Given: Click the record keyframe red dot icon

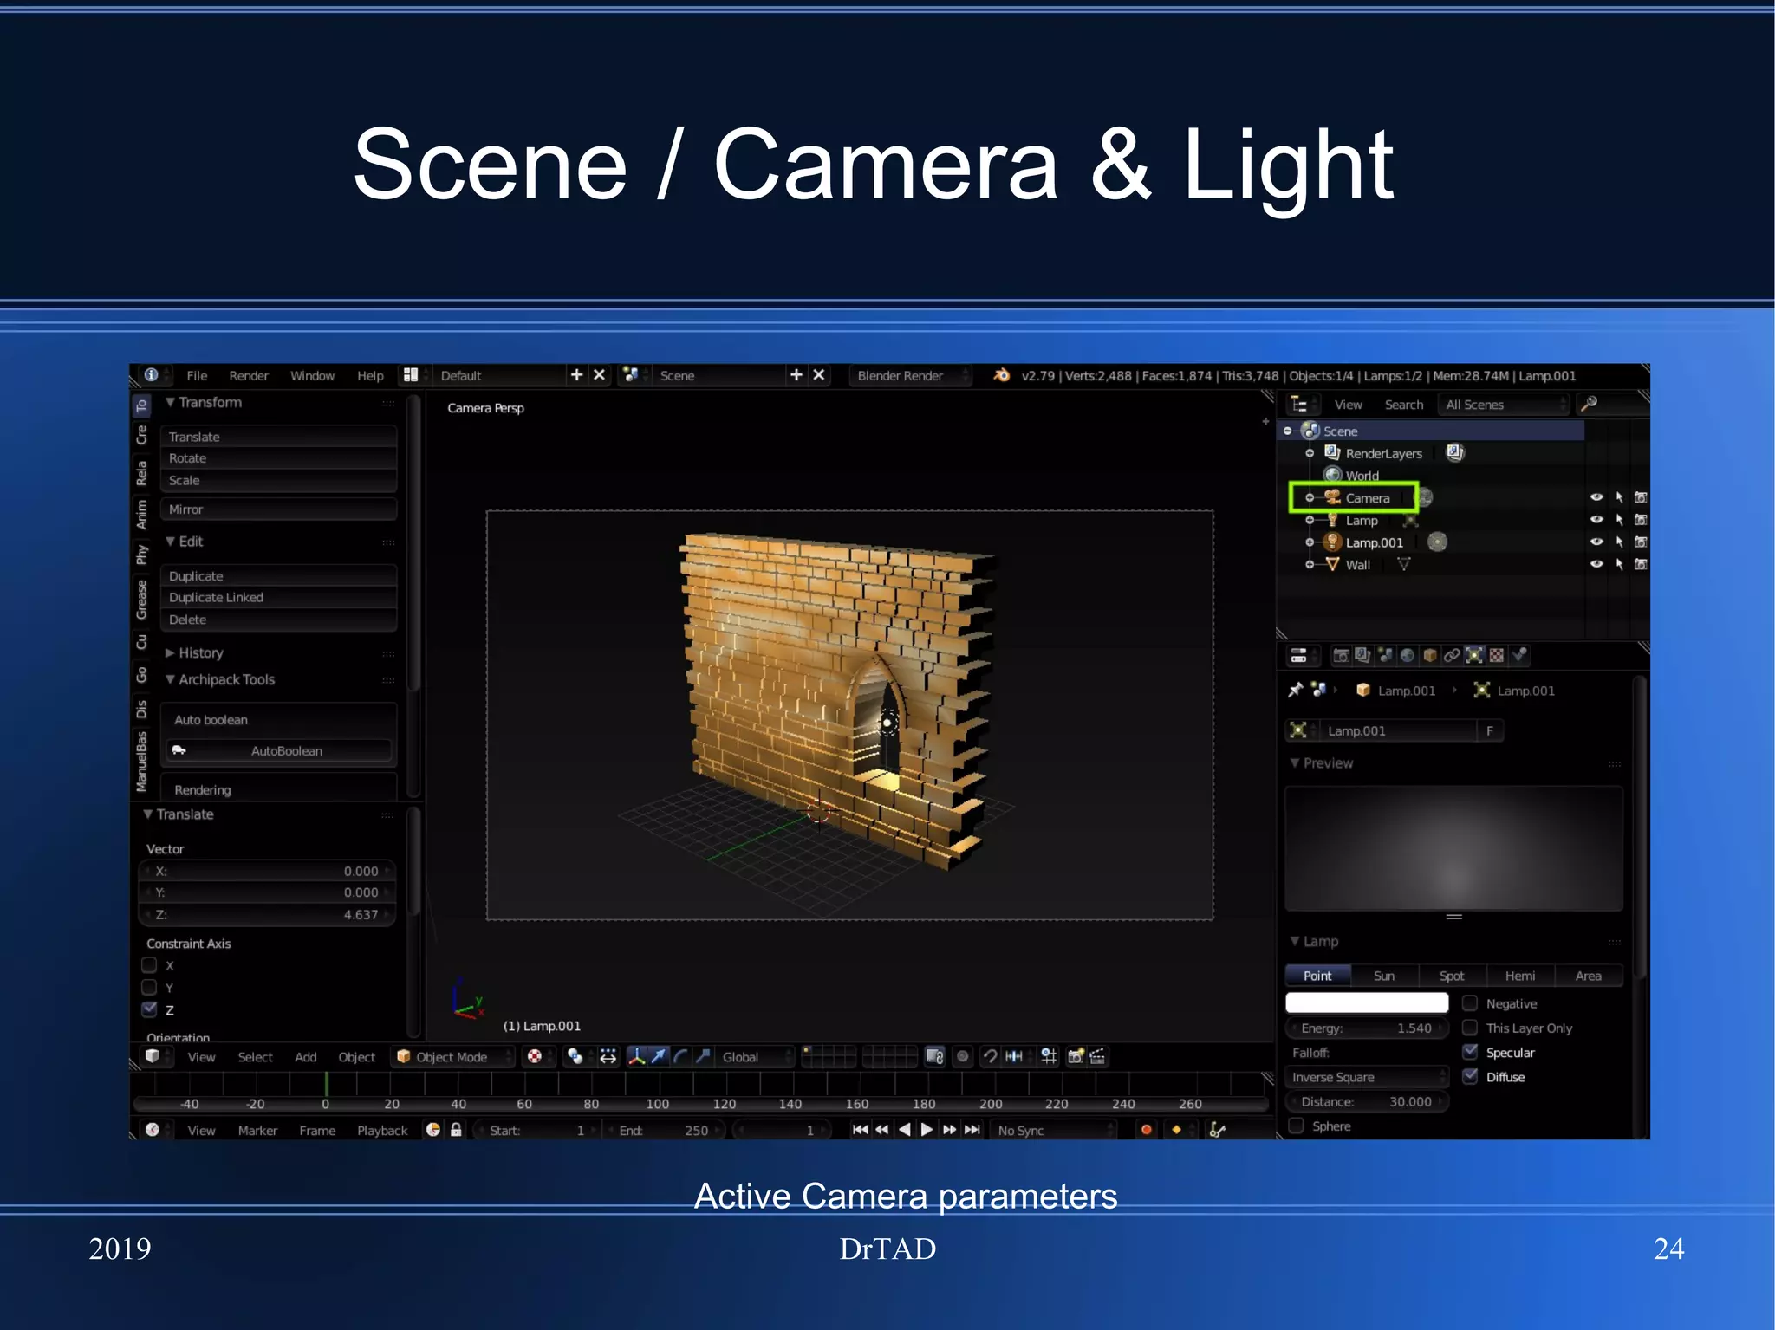Looking at the screenshot, I should click(x=1147, y=1130).
